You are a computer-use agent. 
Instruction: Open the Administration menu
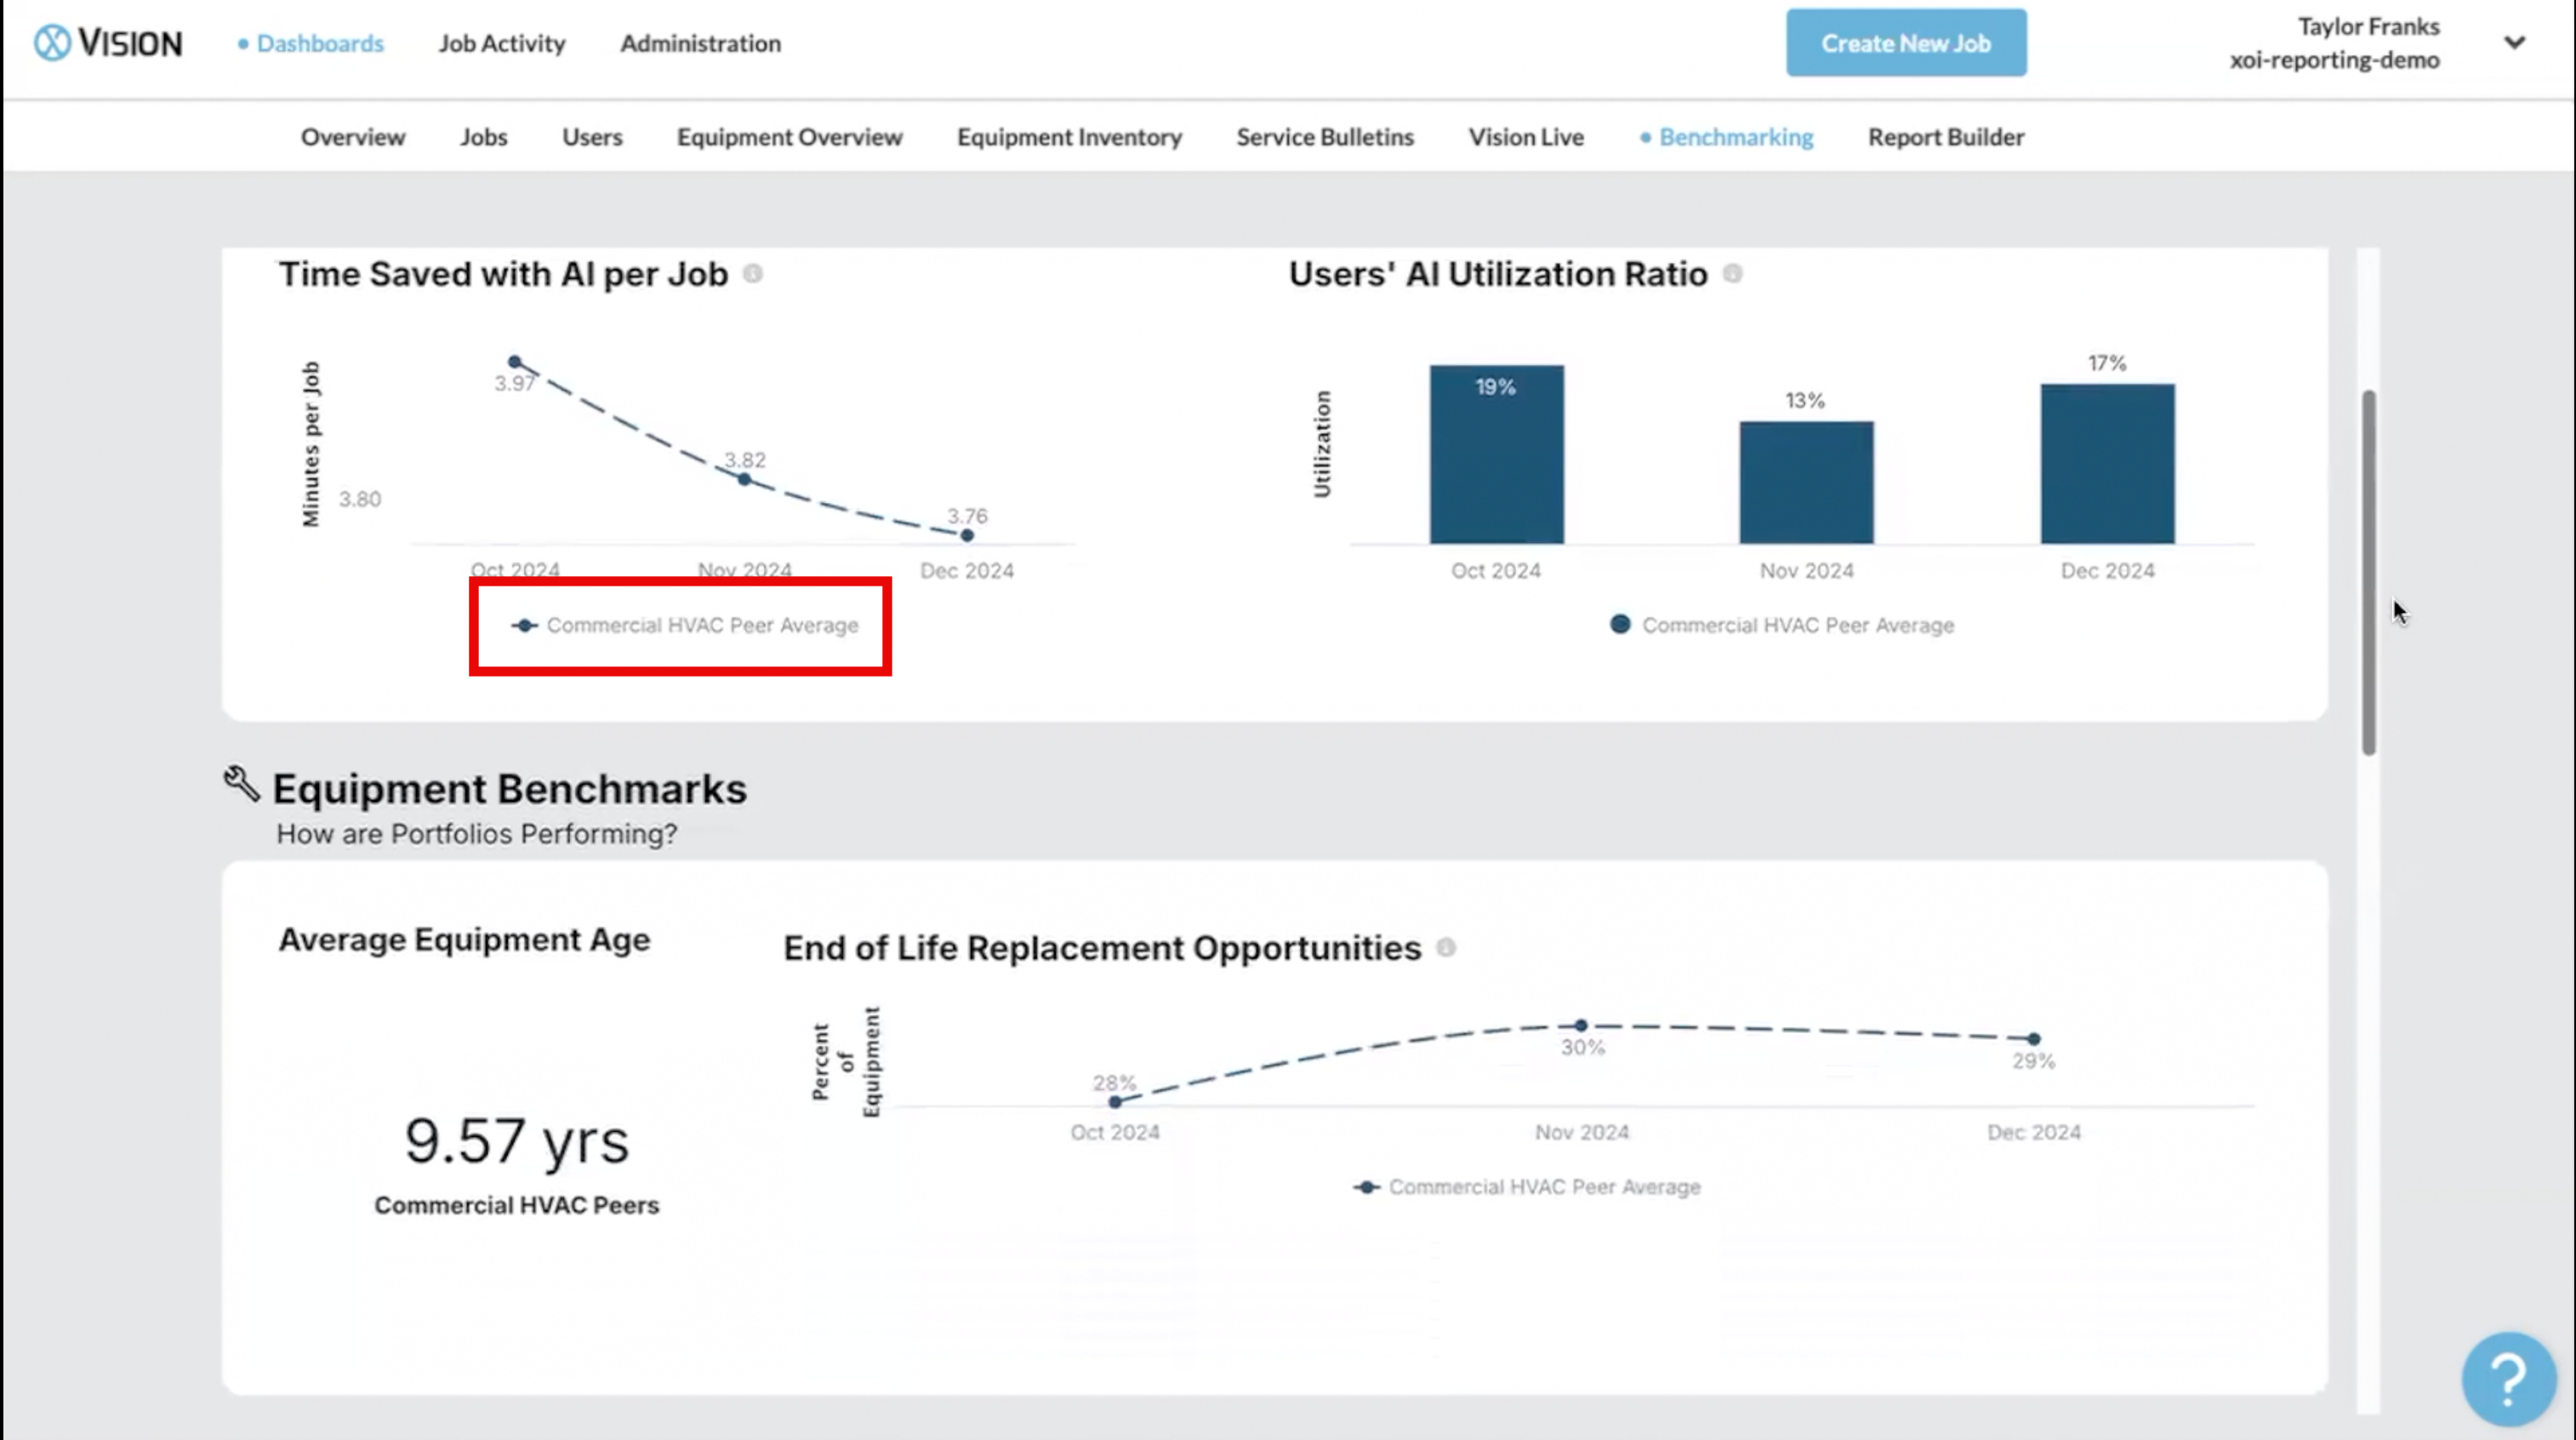(x=700, y=43)
